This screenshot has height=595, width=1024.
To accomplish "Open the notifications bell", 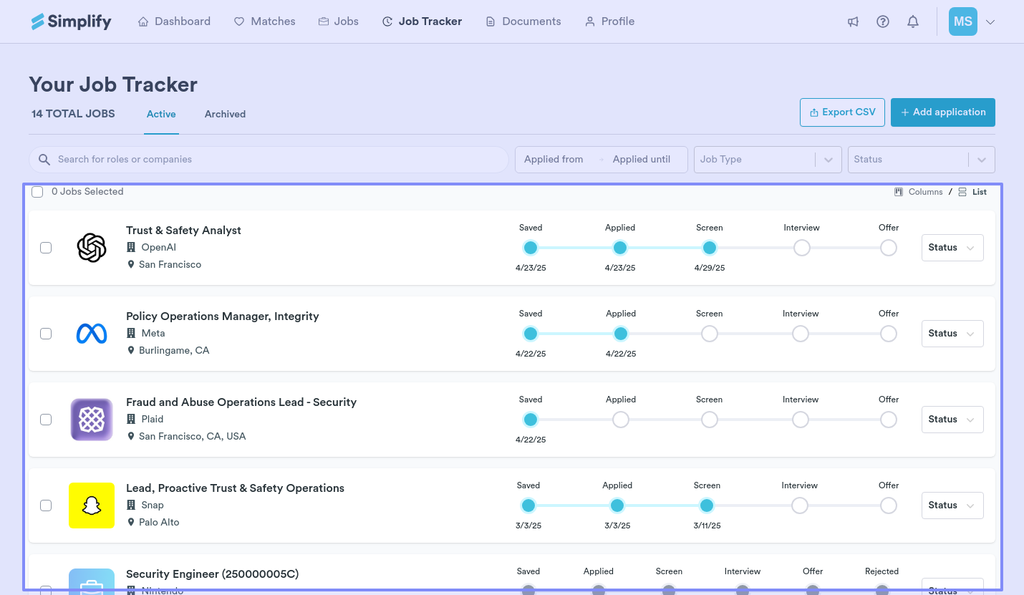I will tap(913, 21).
